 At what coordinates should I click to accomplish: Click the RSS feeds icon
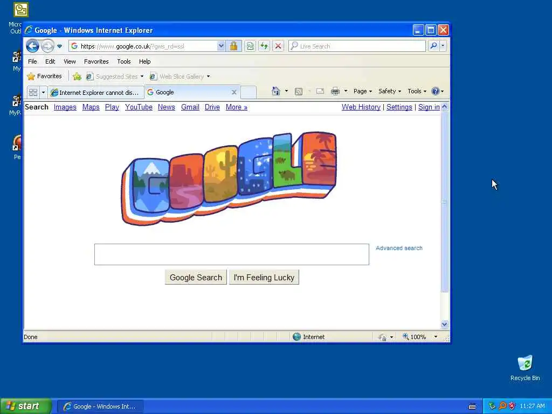[x=299, y=92]
